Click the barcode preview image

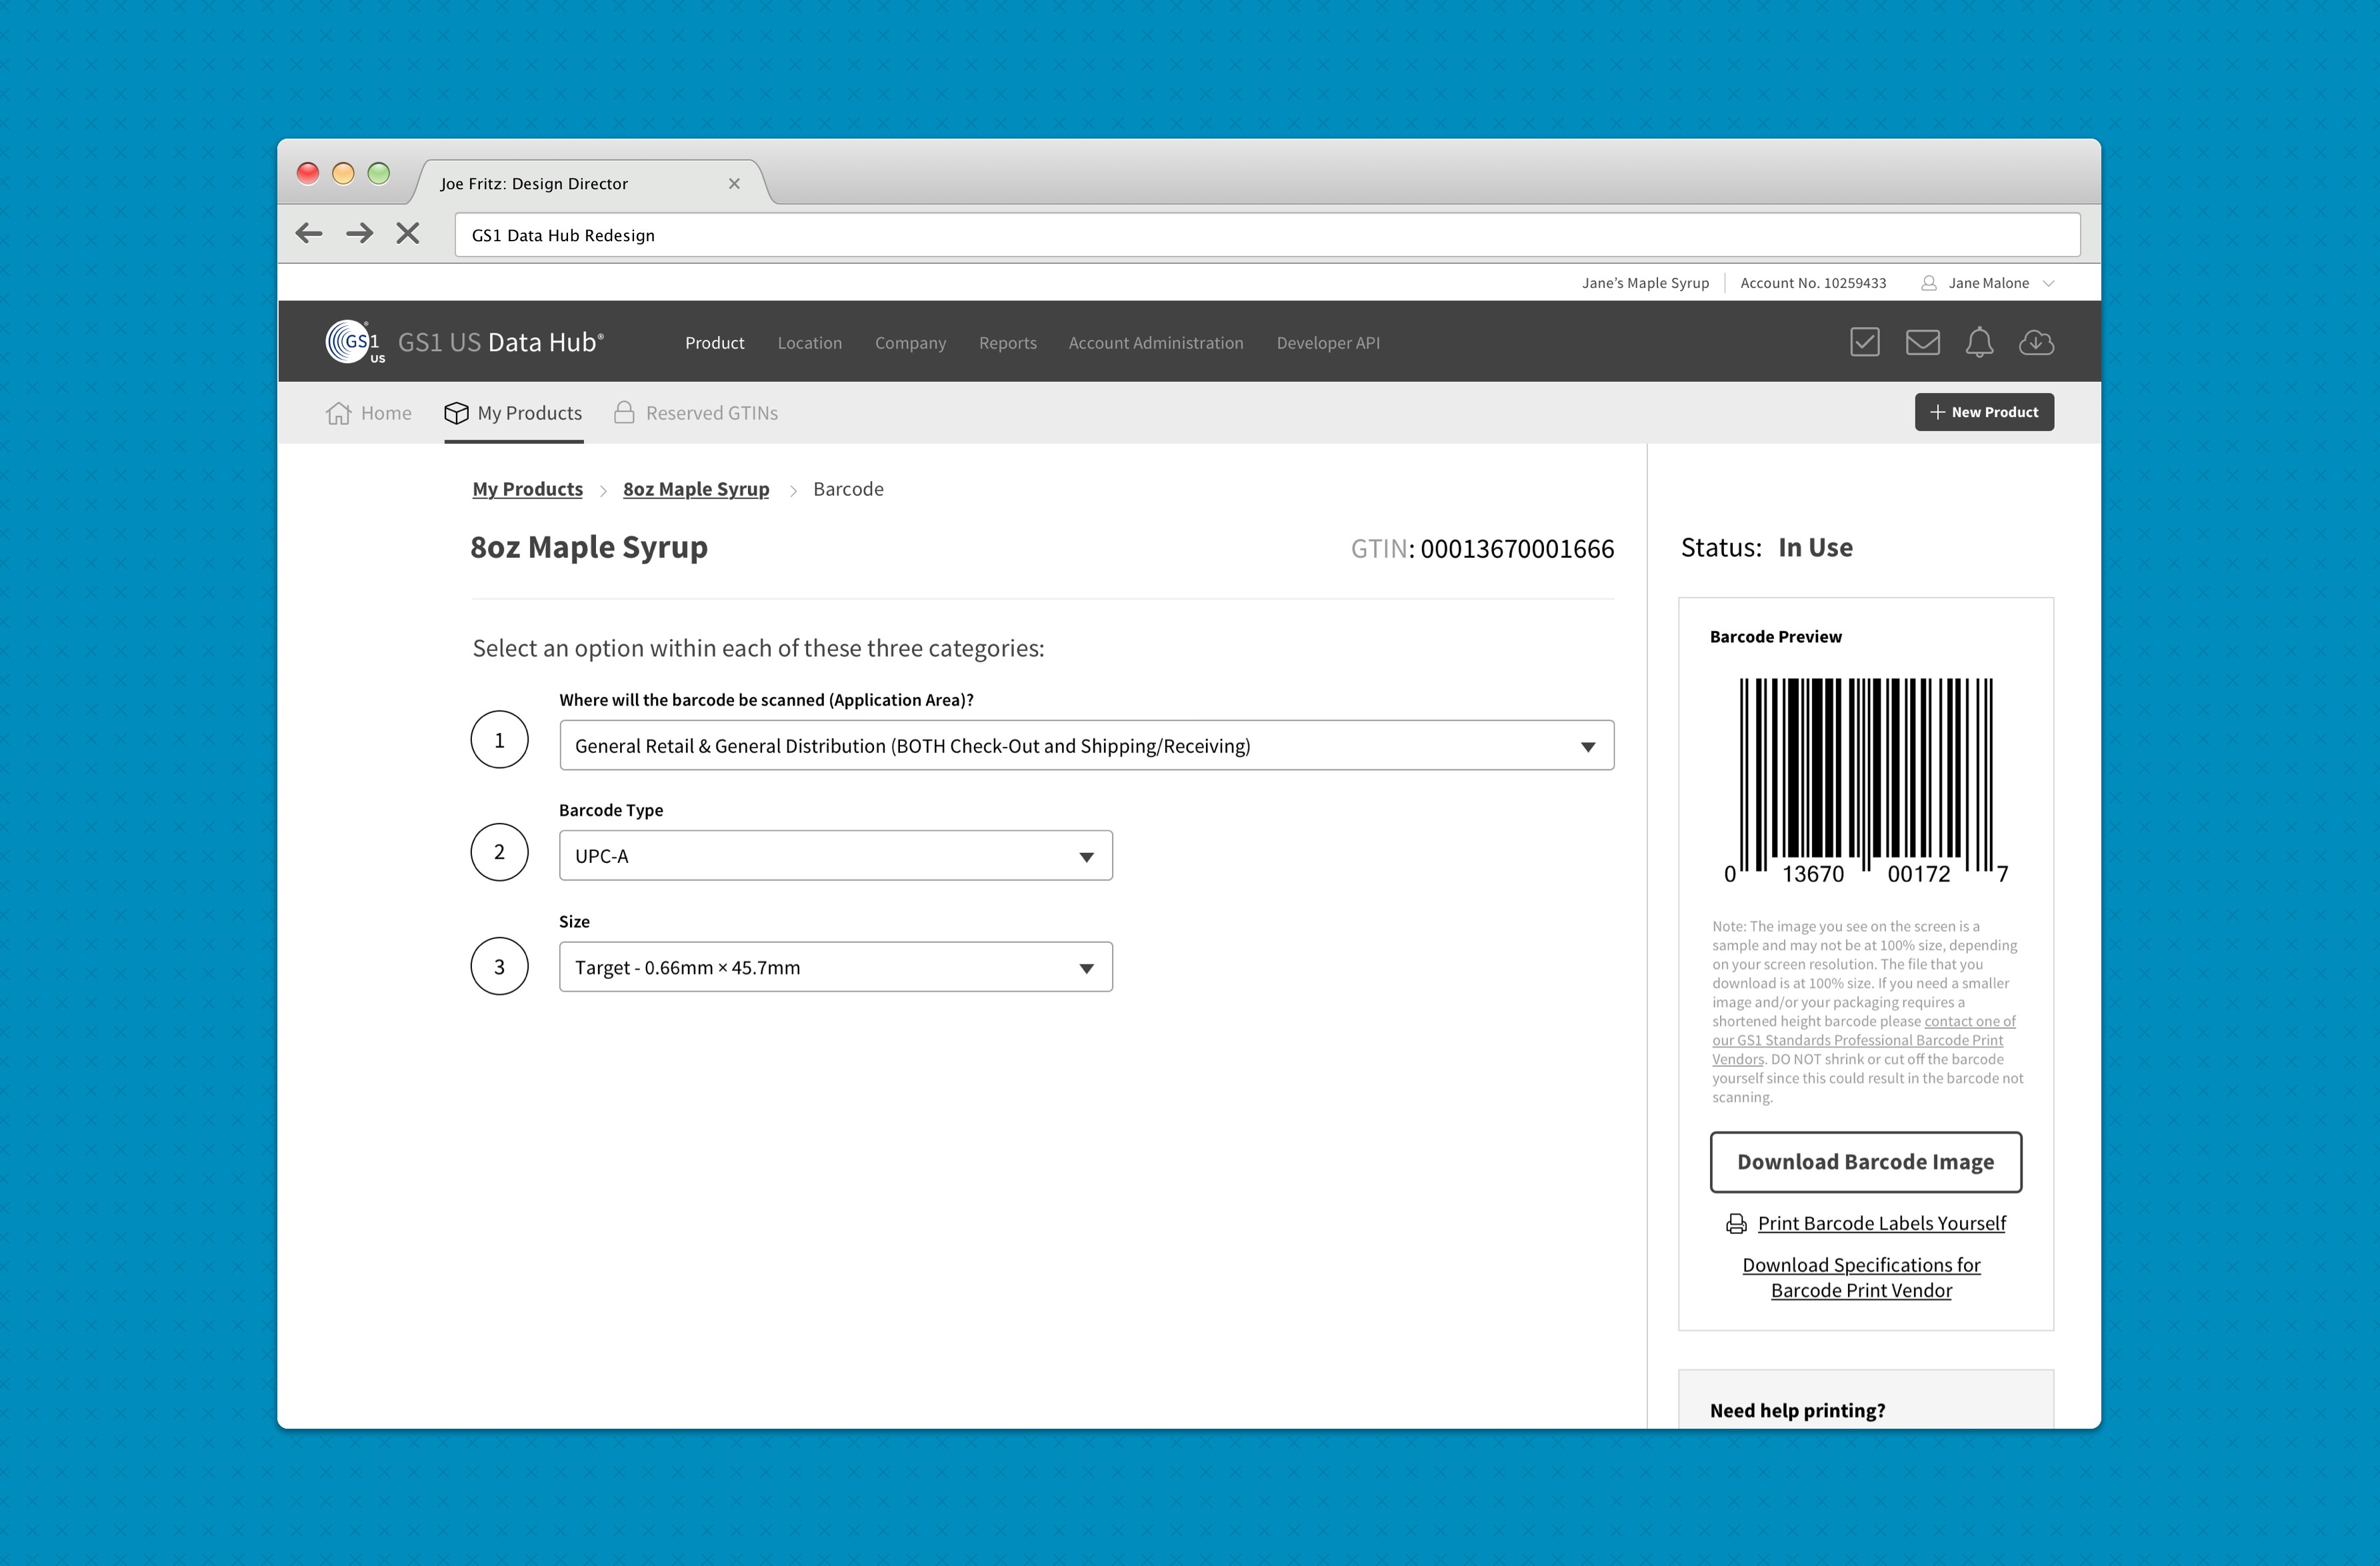(1866, 782)
